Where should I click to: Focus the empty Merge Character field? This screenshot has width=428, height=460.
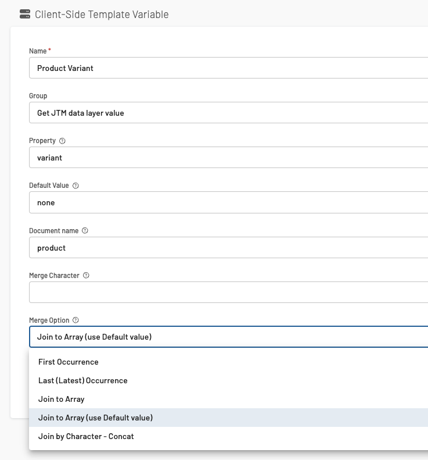tap(228, 292)
